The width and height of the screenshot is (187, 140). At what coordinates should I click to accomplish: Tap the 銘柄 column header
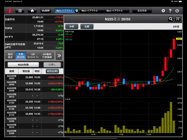coord(12,71)
